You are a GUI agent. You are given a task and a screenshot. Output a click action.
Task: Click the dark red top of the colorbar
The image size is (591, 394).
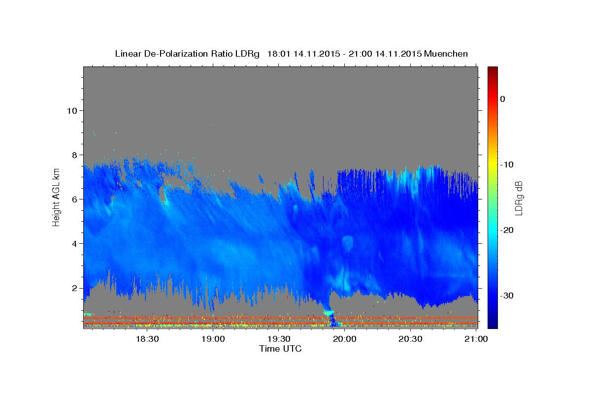[x=492, y=71]
